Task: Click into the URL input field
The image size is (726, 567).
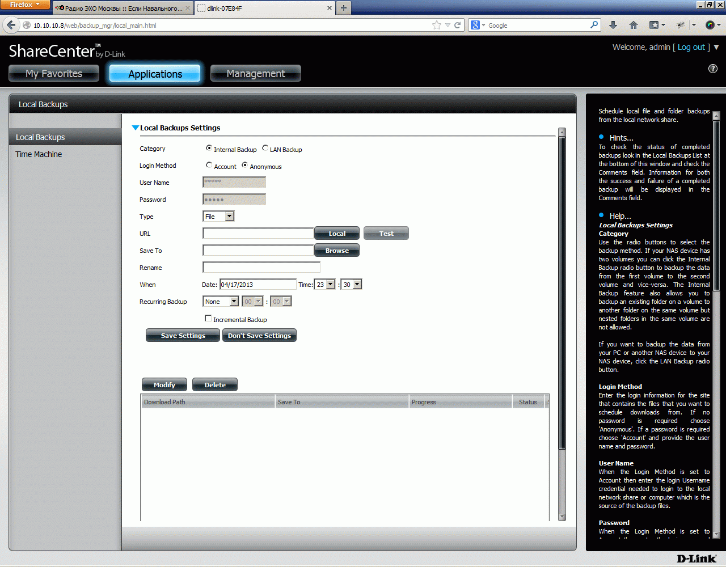Action: (x=258, y=233)
